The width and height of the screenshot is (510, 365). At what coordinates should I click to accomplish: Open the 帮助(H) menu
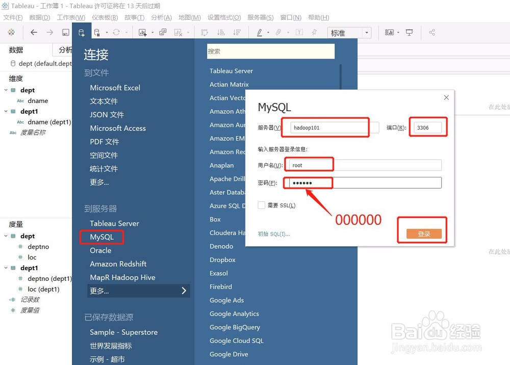(318, 17)
